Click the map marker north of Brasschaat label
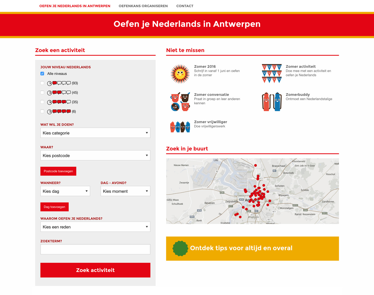Screen dimensions: 374x295 256,165
